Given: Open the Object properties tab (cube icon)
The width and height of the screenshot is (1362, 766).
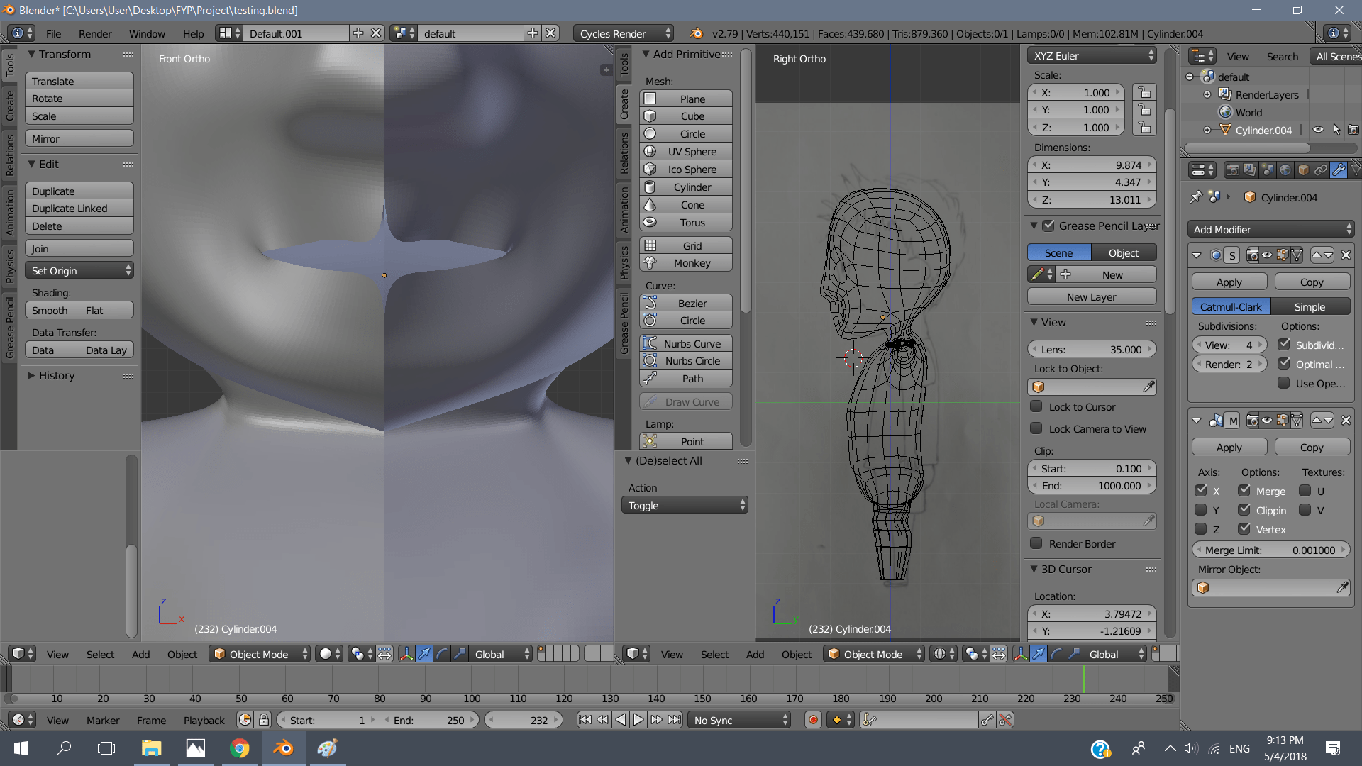Looking at the screenshot, I should 1303,170.
